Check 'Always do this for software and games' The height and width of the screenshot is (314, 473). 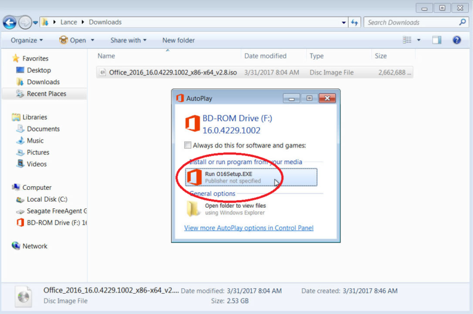point(188,146)
